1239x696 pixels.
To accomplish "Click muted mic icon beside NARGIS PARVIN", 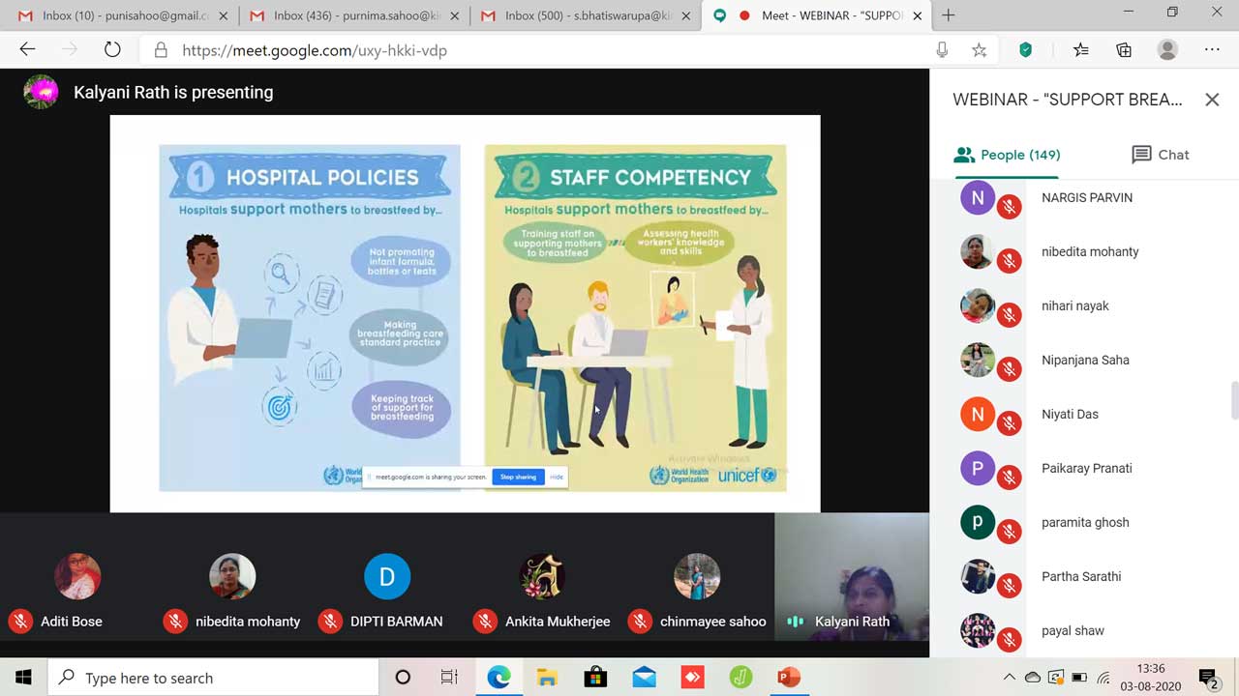I will coord(1010,207).
